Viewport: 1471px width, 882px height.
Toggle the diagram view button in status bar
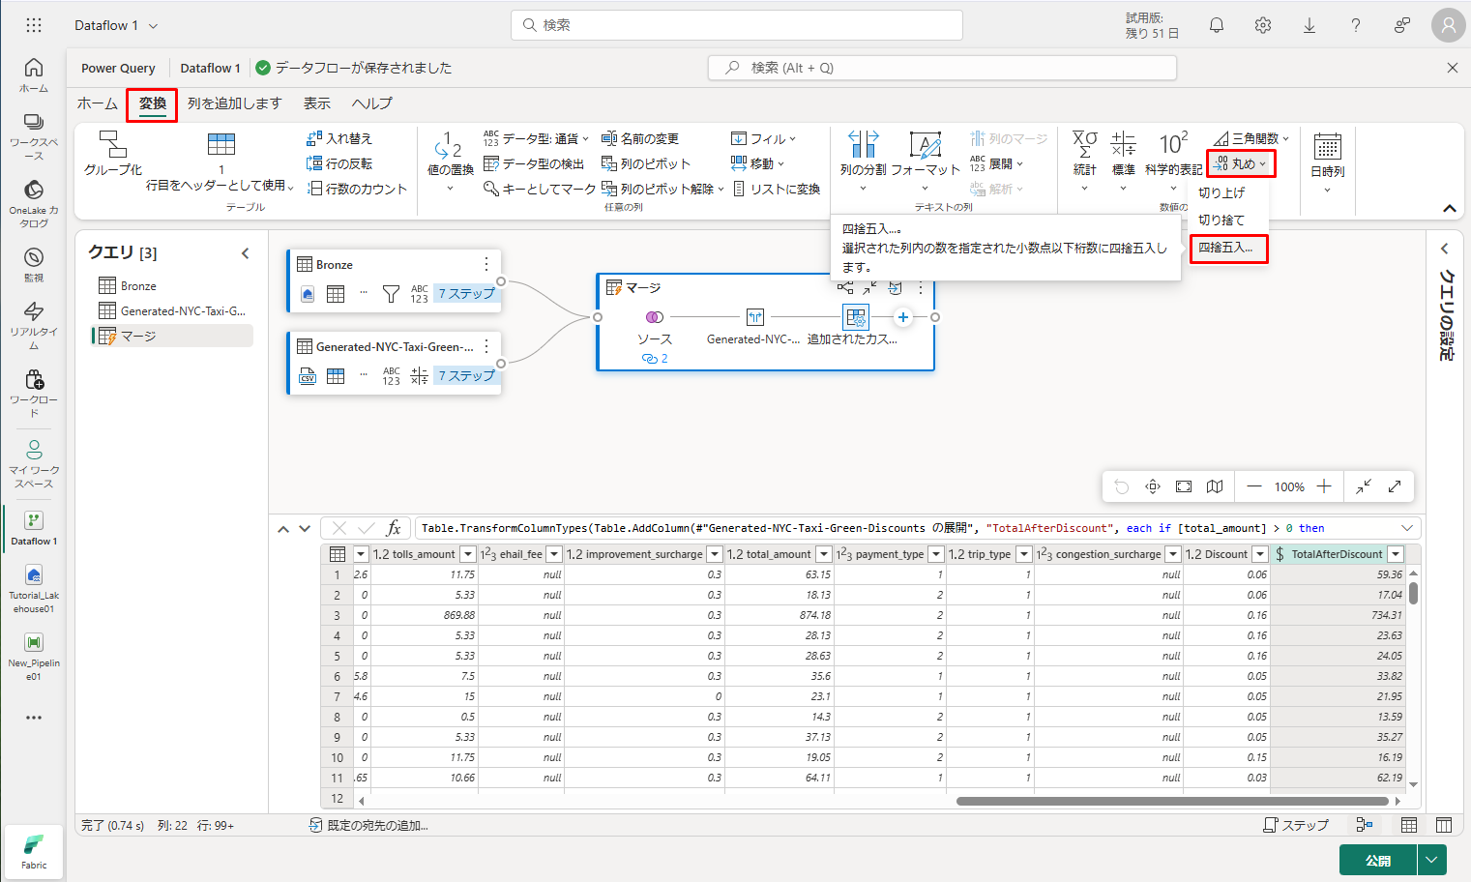1365,825
